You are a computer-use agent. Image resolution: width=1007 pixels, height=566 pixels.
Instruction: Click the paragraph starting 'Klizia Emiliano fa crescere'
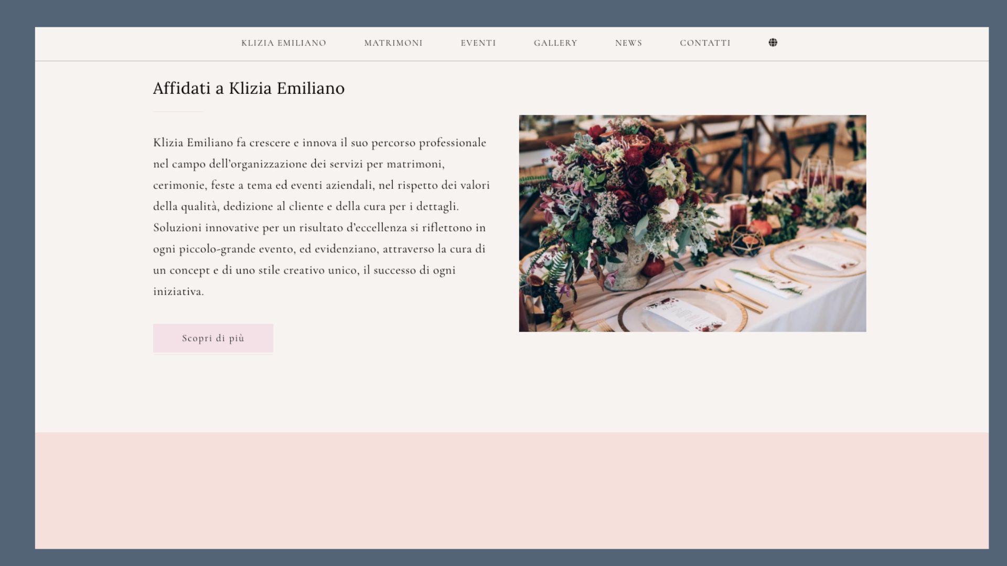pos(322,217)
